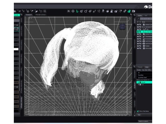Toggle eye of the highlighted Amy Pigtails row
This screenshot has width=166, height=124.
[x=138, y=32]
